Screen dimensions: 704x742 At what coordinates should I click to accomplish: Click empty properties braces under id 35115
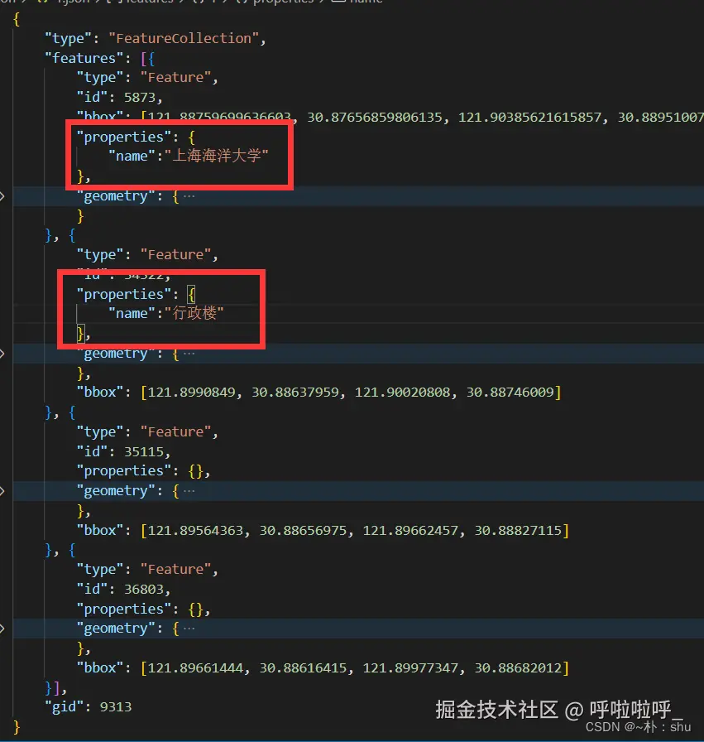point(196,471)
